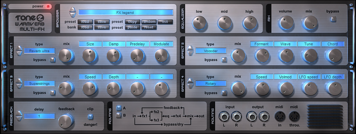
Task: Click the bank load button
Action: point(85,27)
